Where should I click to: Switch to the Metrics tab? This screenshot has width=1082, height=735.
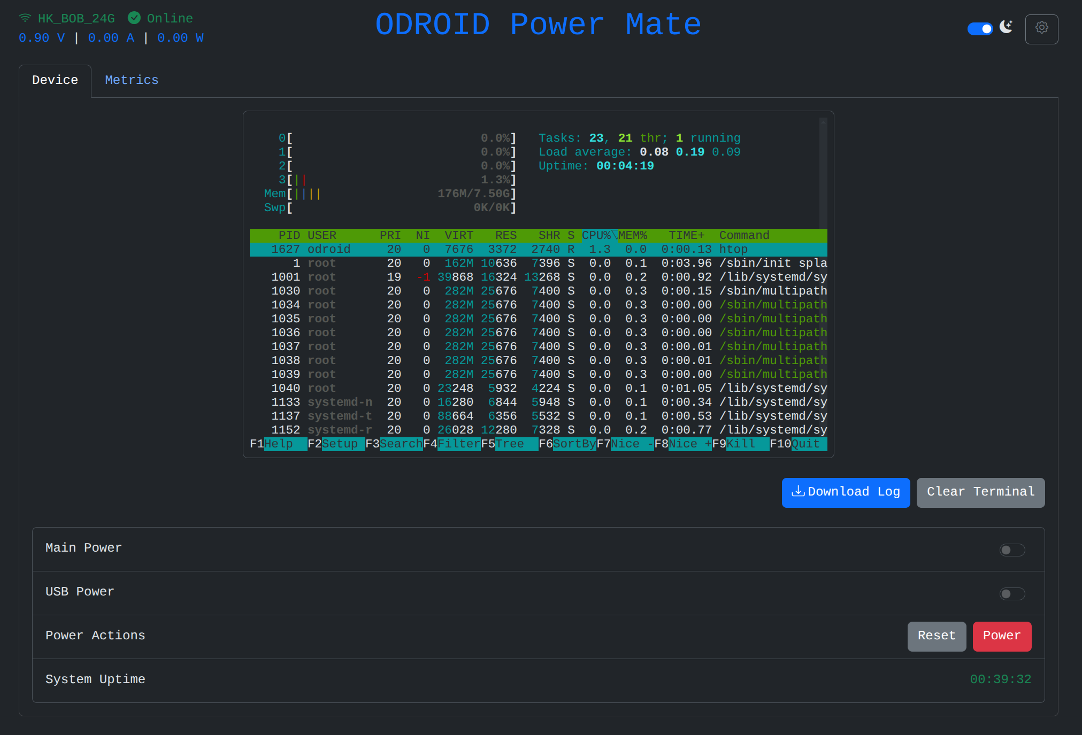point(132,80)
